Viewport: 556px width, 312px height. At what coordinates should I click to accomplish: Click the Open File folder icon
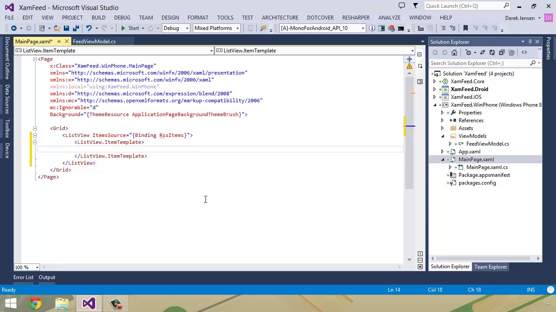57,28
